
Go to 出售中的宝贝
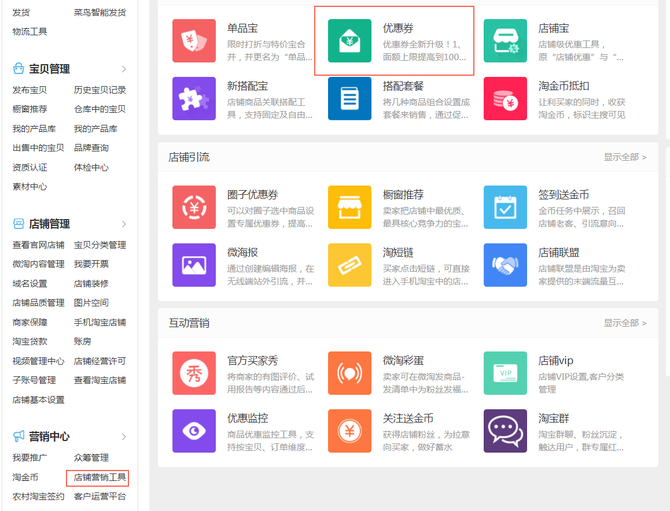[x=38, y=148]
